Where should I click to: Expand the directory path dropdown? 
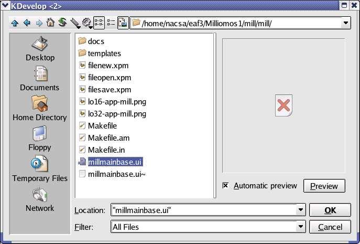point(345,23)
